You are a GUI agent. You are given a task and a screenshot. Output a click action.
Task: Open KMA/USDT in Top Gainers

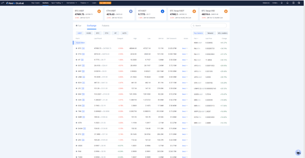210,43
